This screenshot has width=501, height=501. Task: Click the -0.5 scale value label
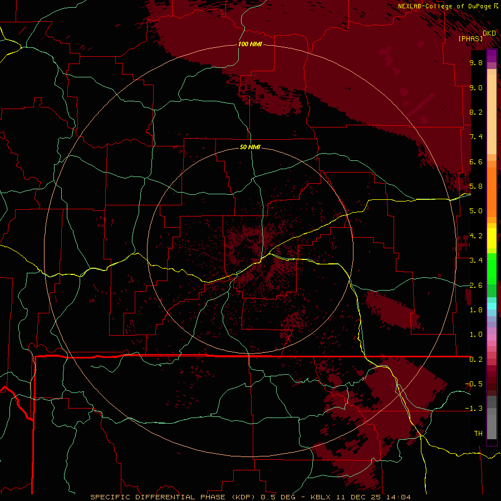474,384
